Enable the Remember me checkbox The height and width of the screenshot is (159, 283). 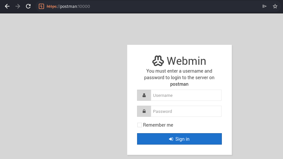point(139,125)
